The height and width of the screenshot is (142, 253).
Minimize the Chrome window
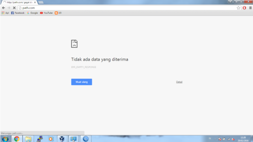click(x=236, y=2)
